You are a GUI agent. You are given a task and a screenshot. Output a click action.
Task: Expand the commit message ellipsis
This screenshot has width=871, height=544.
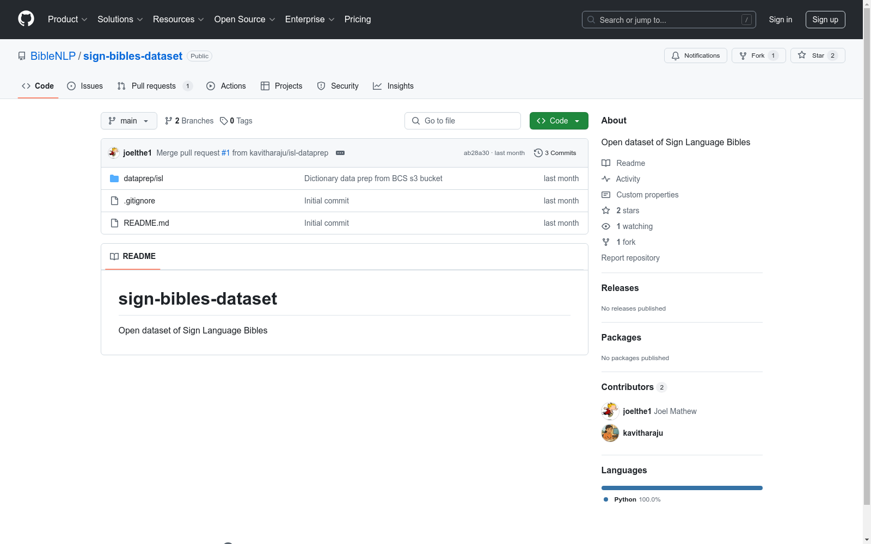click(x=340, y=153)
